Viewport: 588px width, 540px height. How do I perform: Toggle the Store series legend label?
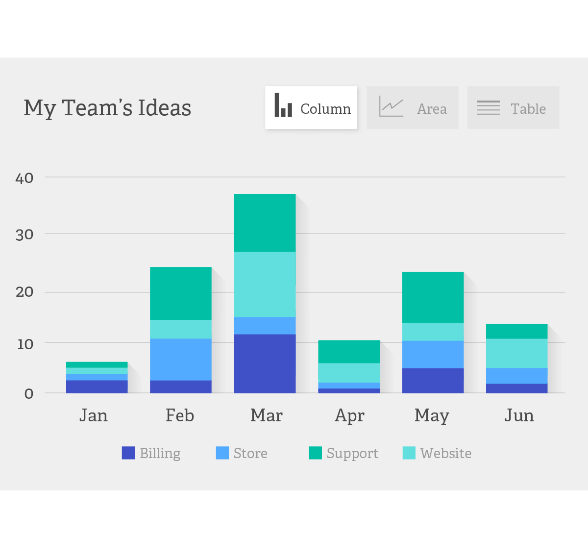(x=250, y=453)
